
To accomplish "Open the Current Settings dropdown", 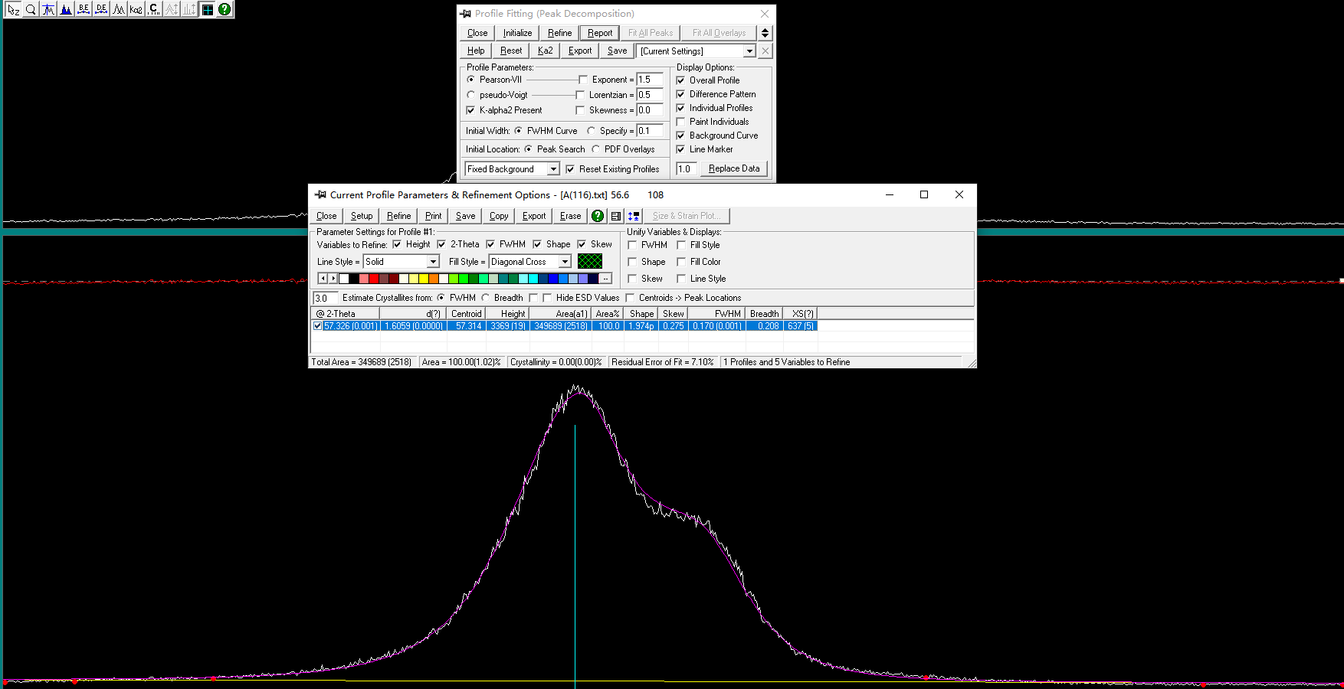I will point(749,51).
